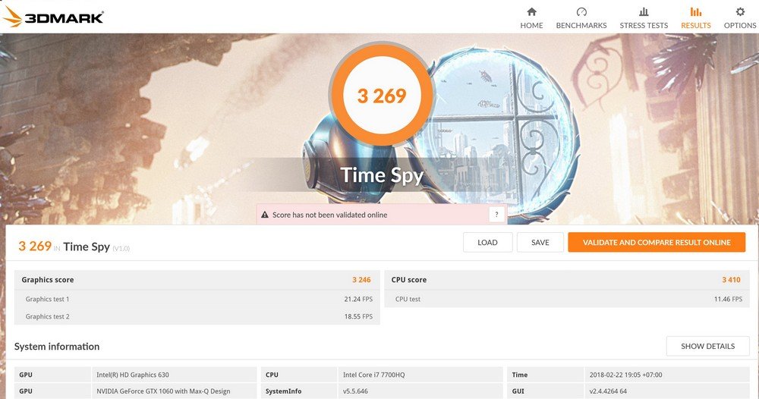Image resolution: width=759 pixels, height=399 pixels.
Task: Click the Graphics test 1 result row
Action: point(197,299)
